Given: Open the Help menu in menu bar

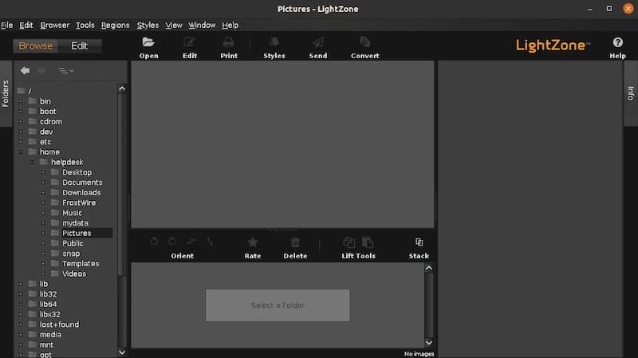Looking at the screenshot, I should tap(230, 26).
